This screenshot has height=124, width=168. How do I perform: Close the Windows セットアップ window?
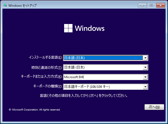pyautogui.click(x=160, y=5)
